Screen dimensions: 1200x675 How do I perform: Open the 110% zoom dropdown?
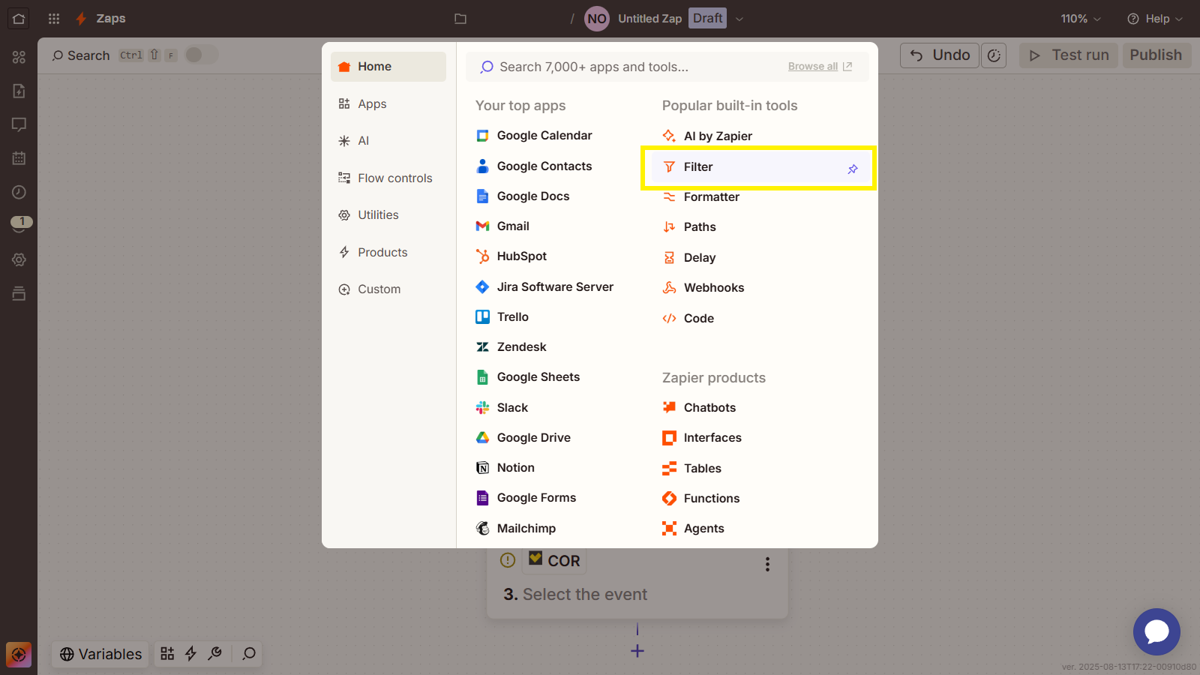(1081, 19)
